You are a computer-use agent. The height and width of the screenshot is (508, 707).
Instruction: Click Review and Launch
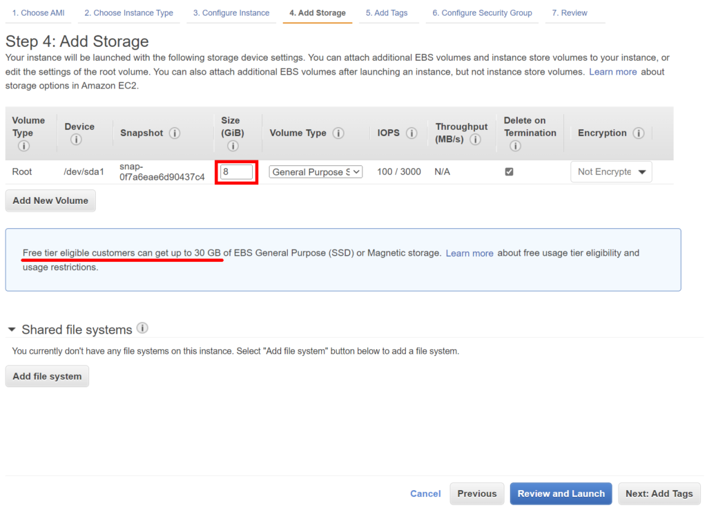(x=561, y=493)
